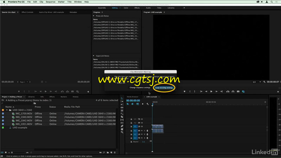Image resolution: width=281 pixels, height=158 pixels.
Task: Open the Clip menu
Action: (41, 2)
